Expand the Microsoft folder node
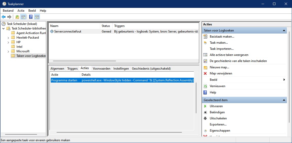Image resolution: width=292 pixels, height=143 pixels. [x=8, y=51]
